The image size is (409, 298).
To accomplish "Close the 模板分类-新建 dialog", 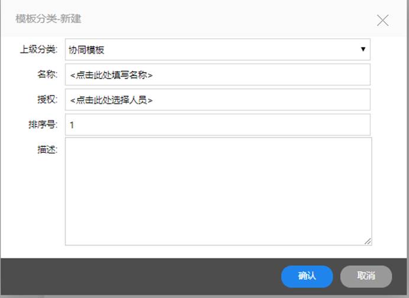I will pyautogui.click(x=382, y=20).
